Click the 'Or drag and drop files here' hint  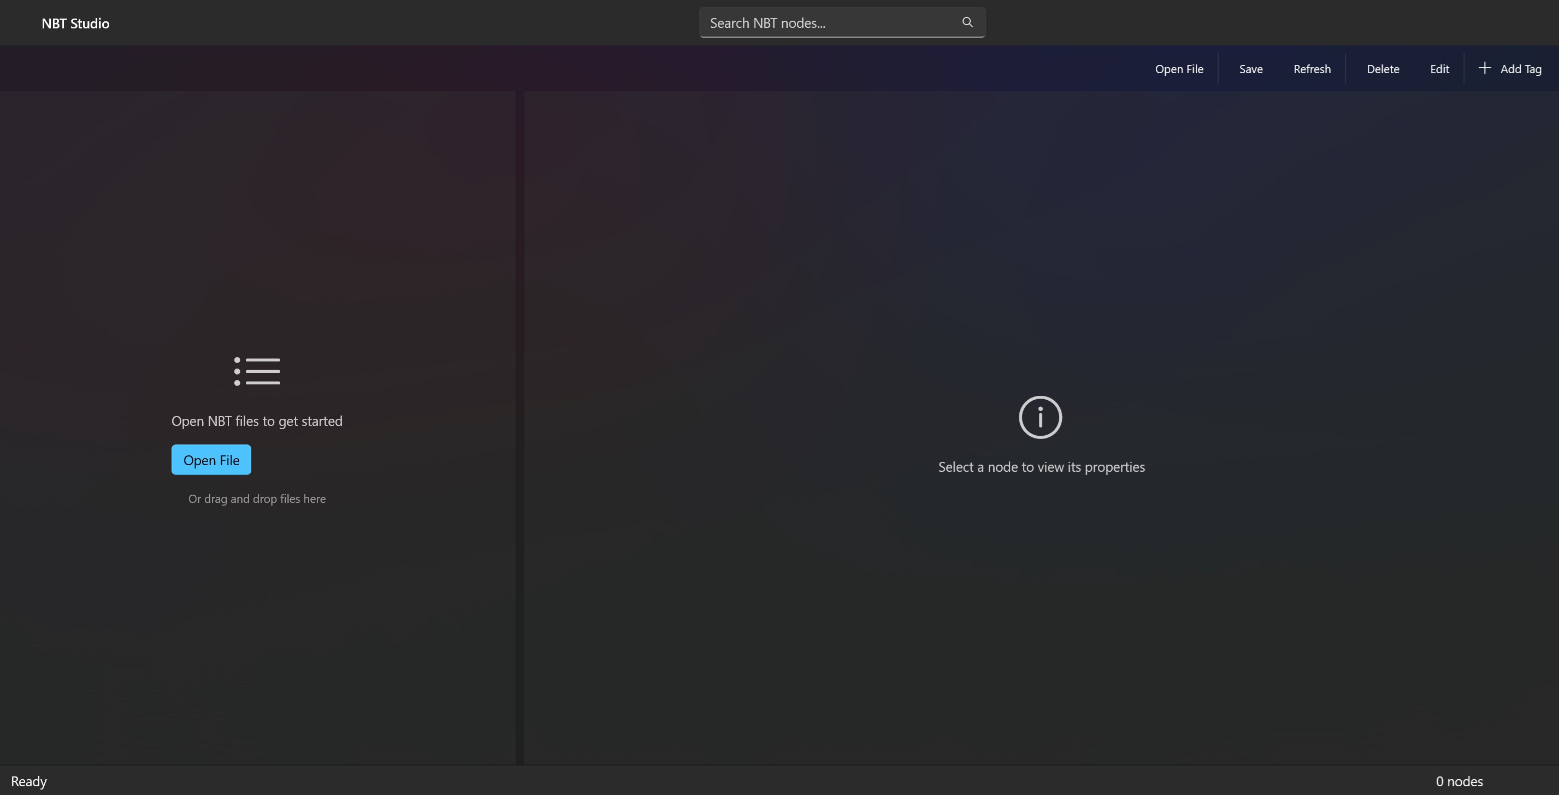click(x=257, y=499)
